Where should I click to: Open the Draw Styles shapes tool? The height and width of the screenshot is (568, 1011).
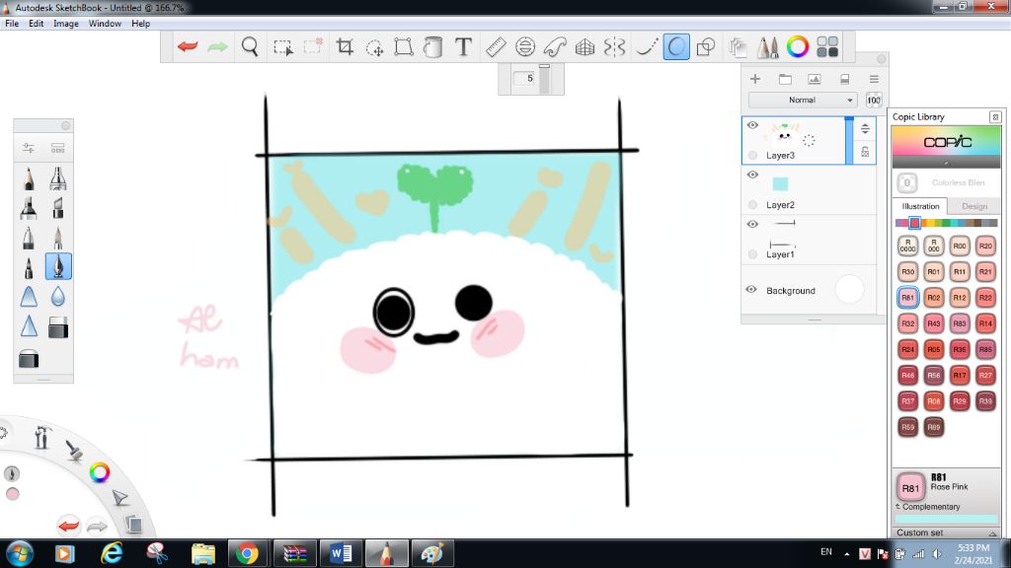(706, 46)
